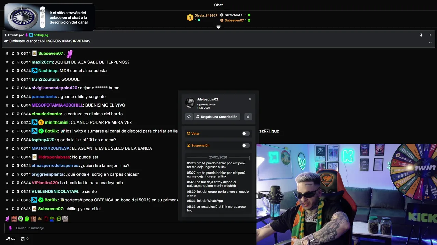The height and width of the screenshot is (245, 437).
Task: Click chilling_og name in pinned message
Action: pos(41,35)
